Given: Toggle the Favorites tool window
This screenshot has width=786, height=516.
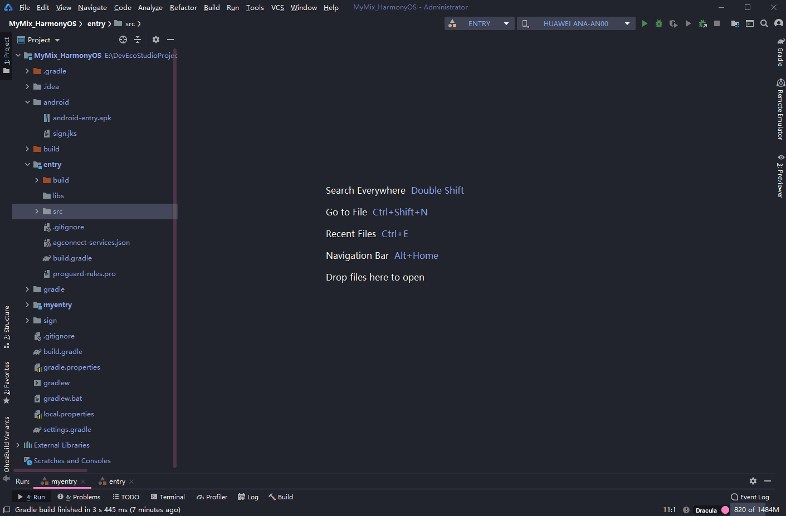Looking at the screenshot, I should click(x=6, y=382).
